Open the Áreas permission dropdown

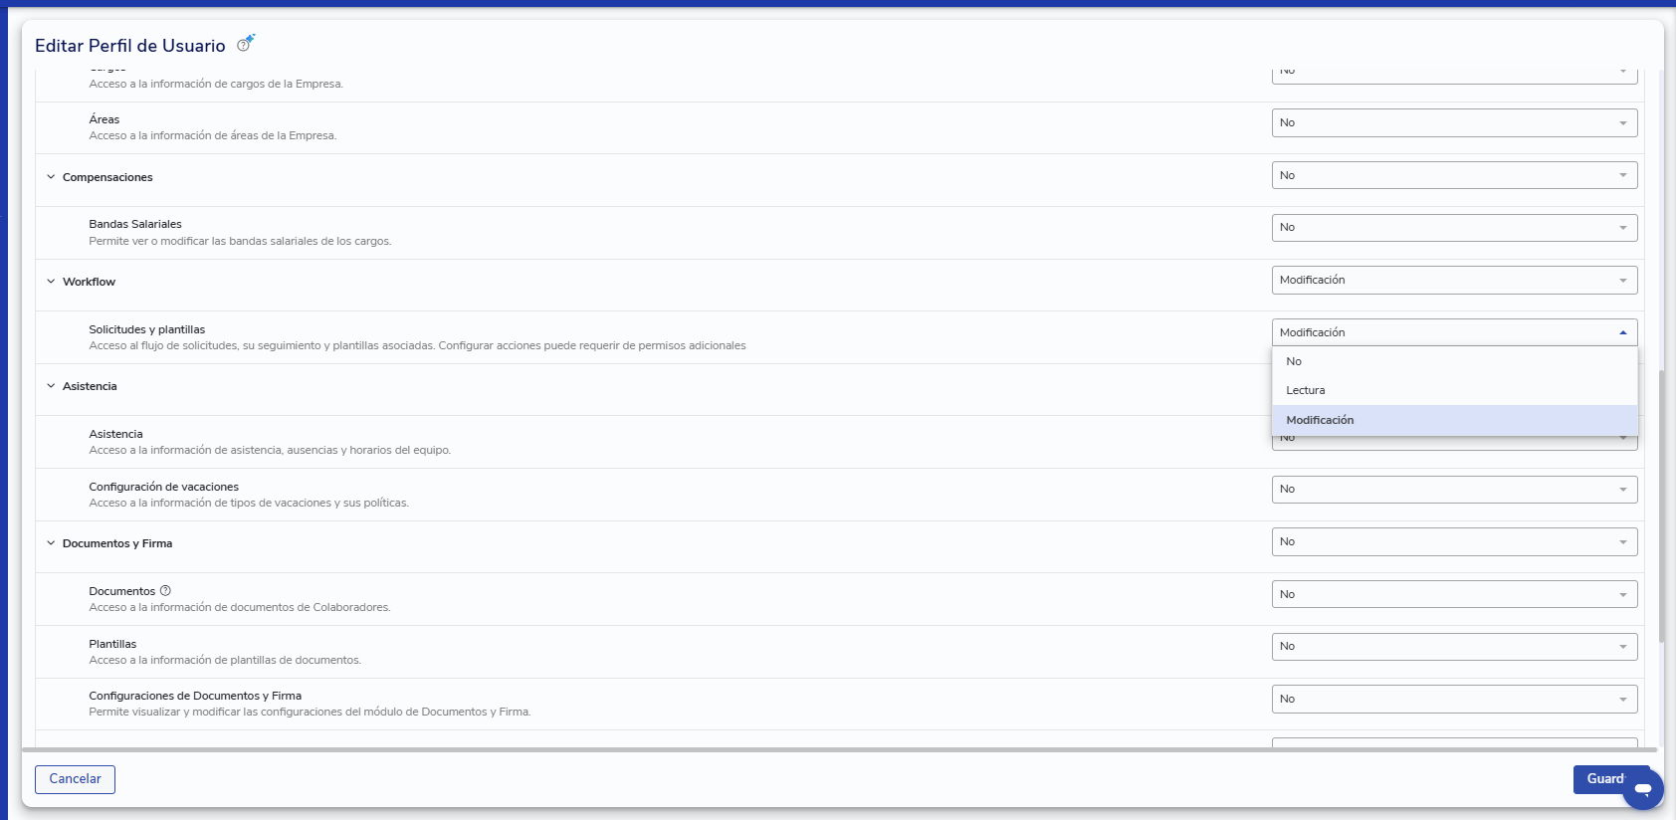pyautogui.click(x=1454, y=122)
